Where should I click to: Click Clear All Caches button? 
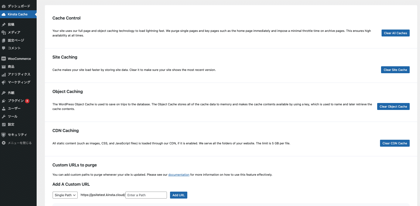[x=395, y=33]
